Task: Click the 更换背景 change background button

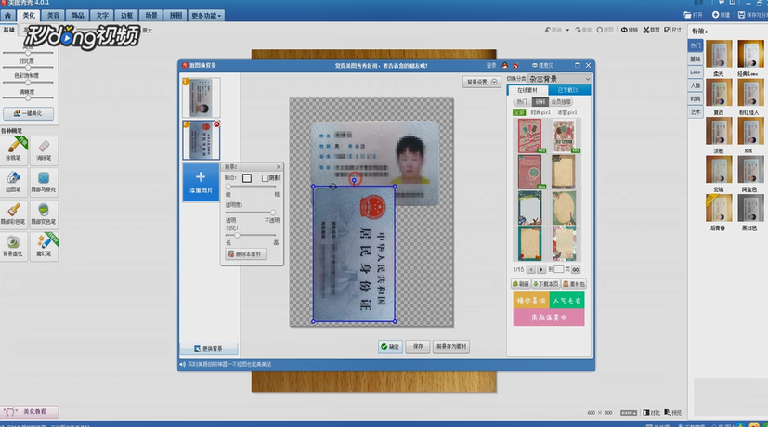Action: pos(209,349)
